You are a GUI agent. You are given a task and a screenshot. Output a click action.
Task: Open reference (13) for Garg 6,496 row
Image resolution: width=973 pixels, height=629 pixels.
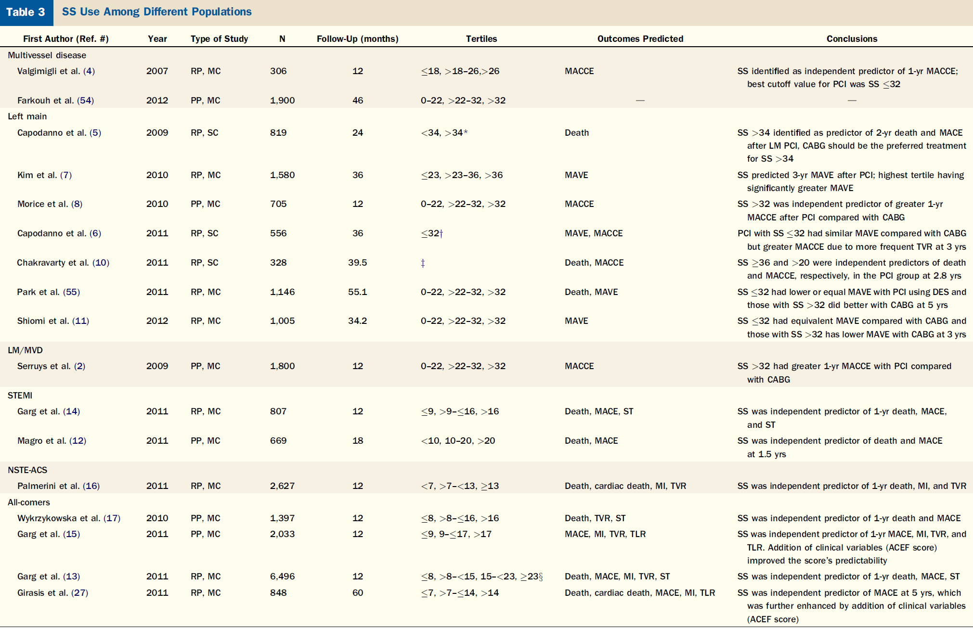click(x=72, y=577)
